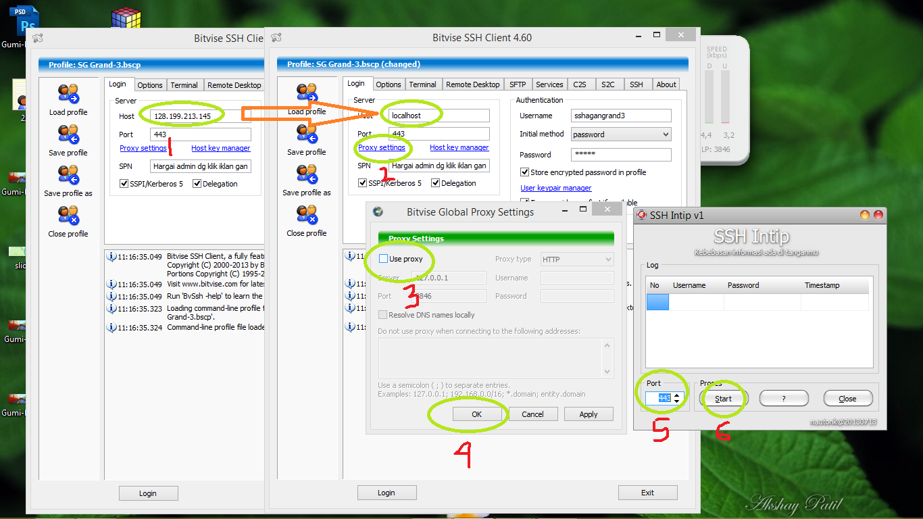The image size is (923, 519).
Task: Click Close button in SSH Intip
Action: click(x=847, y=399)
